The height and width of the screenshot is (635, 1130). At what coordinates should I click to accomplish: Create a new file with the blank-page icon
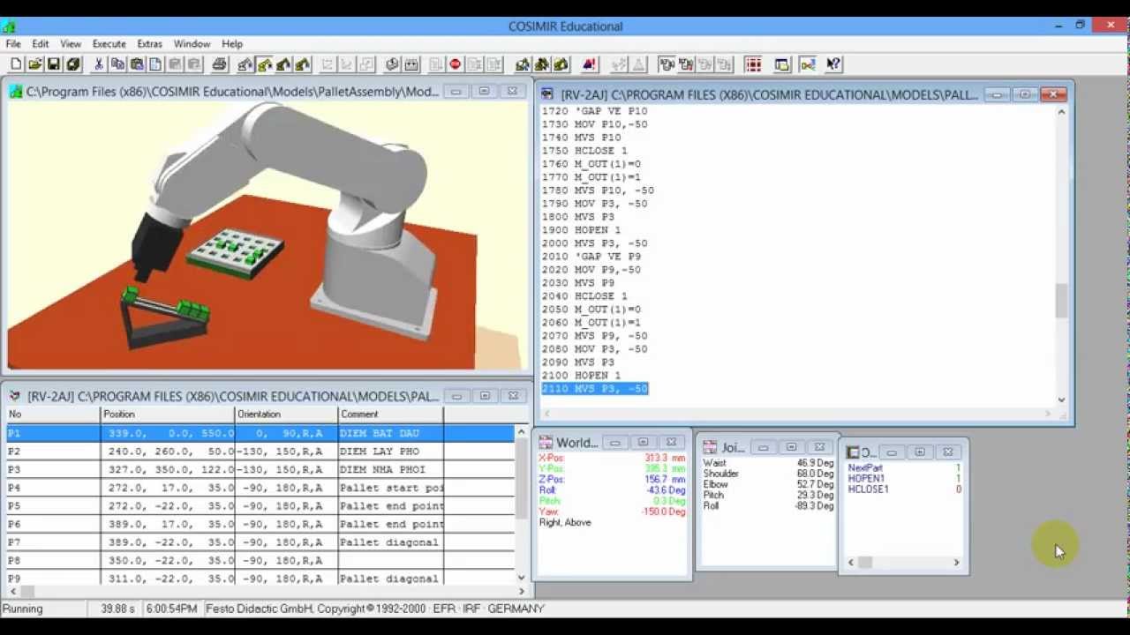click(x=16, y=64)
